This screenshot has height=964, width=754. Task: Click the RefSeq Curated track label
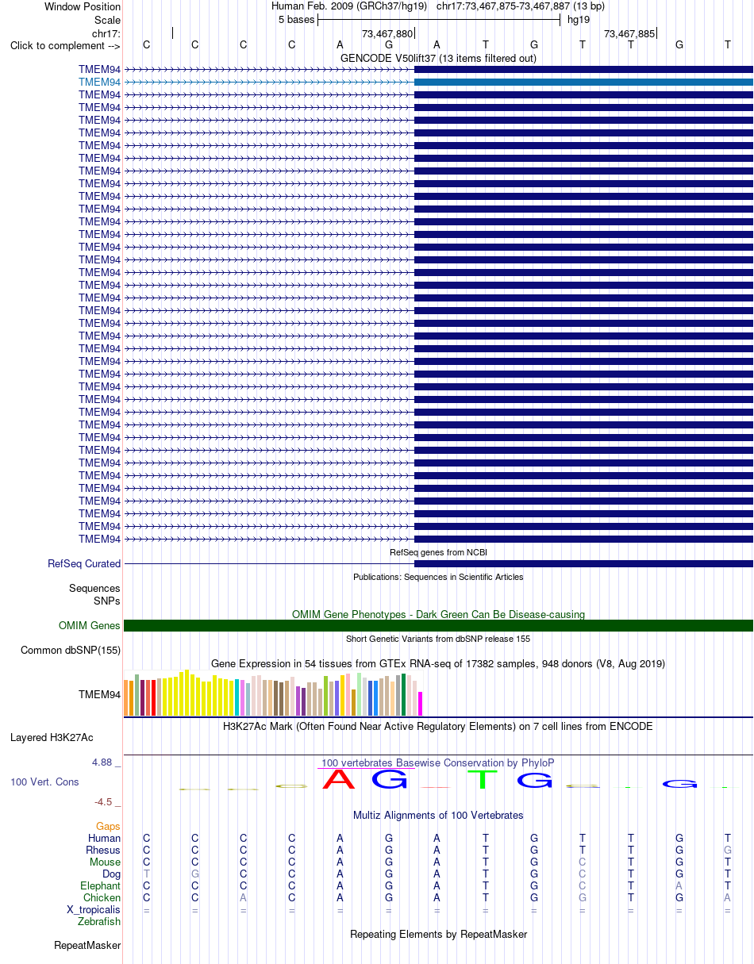84,563
